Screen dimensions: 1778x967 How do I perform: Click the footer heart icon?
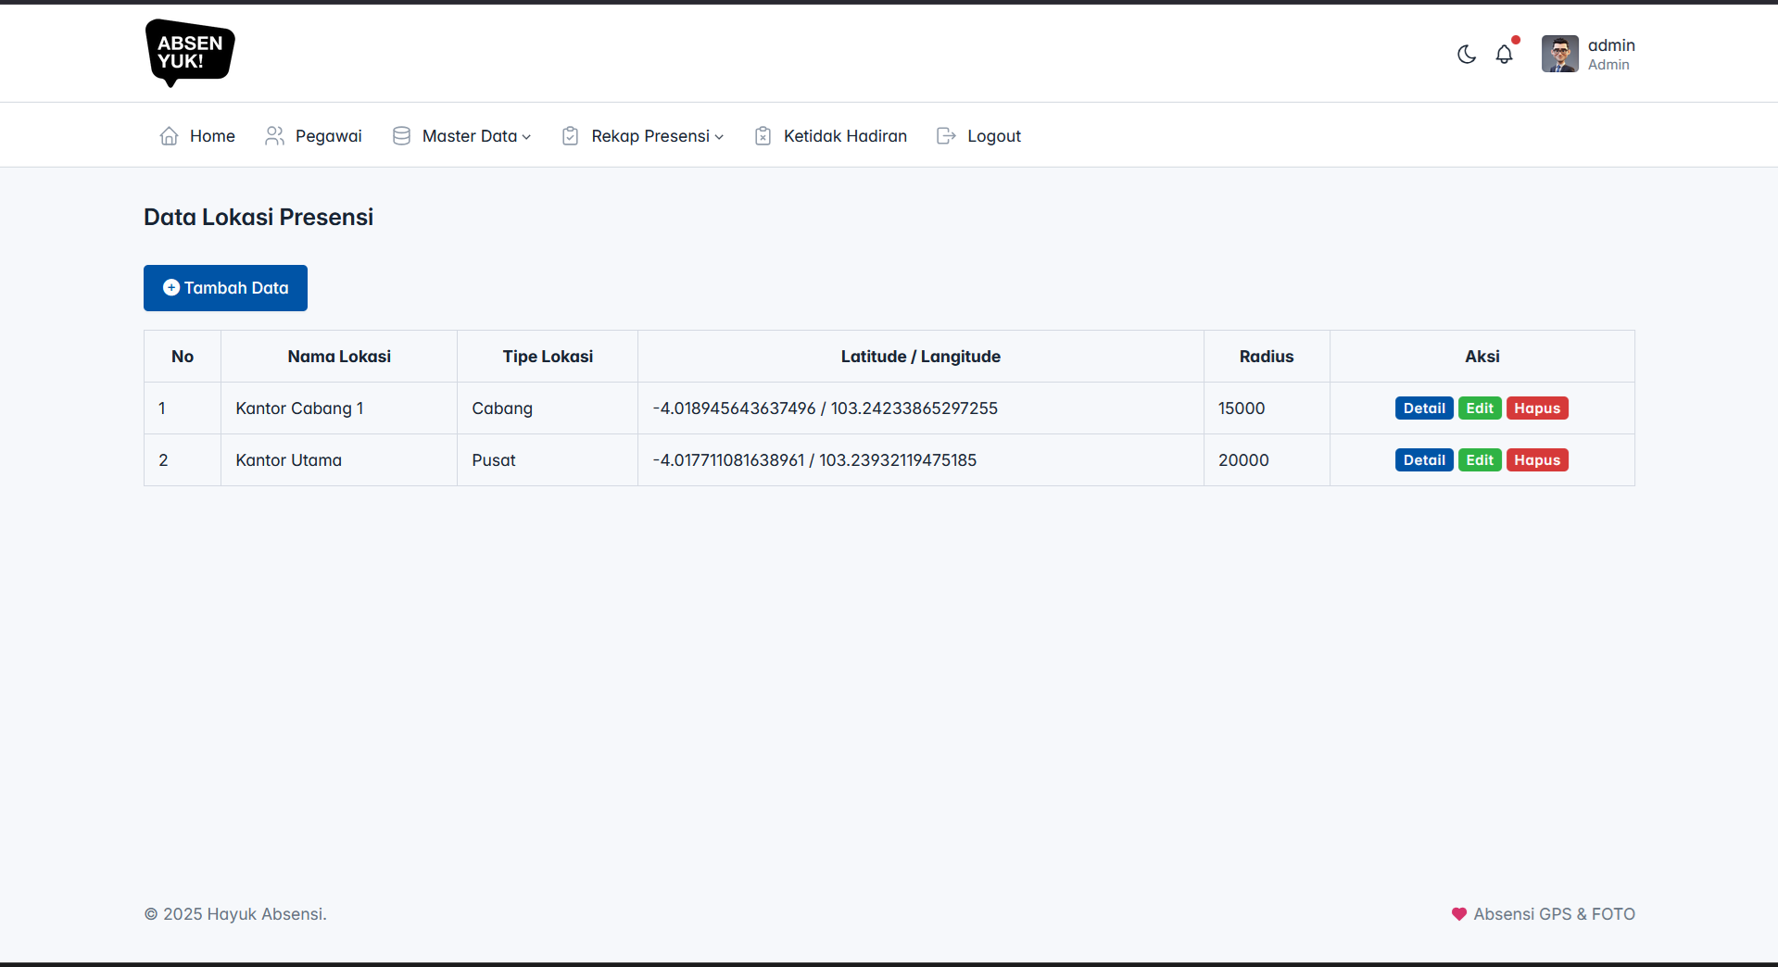(1459, 914)
